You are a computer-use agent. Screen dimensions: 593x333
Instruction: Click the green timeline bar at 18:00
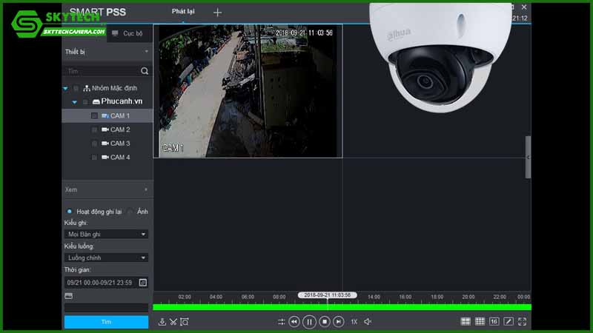coord(437,307)
